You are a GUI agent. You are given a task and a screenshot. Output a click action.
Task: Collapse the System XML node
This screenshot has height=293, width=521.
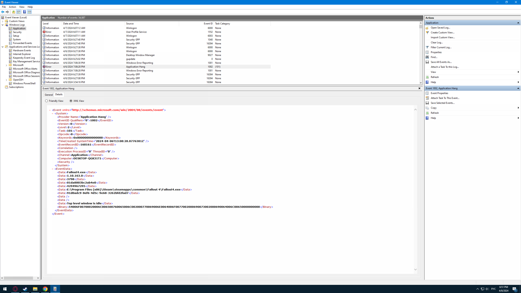(x=53, y=114)
